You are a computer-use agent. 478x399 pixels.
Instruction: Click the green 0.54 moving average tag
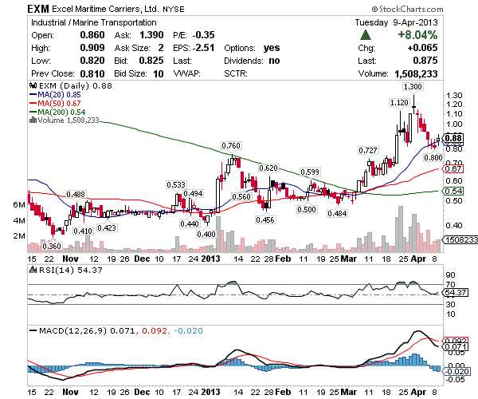pyautogui.click(x=454, y=192)
